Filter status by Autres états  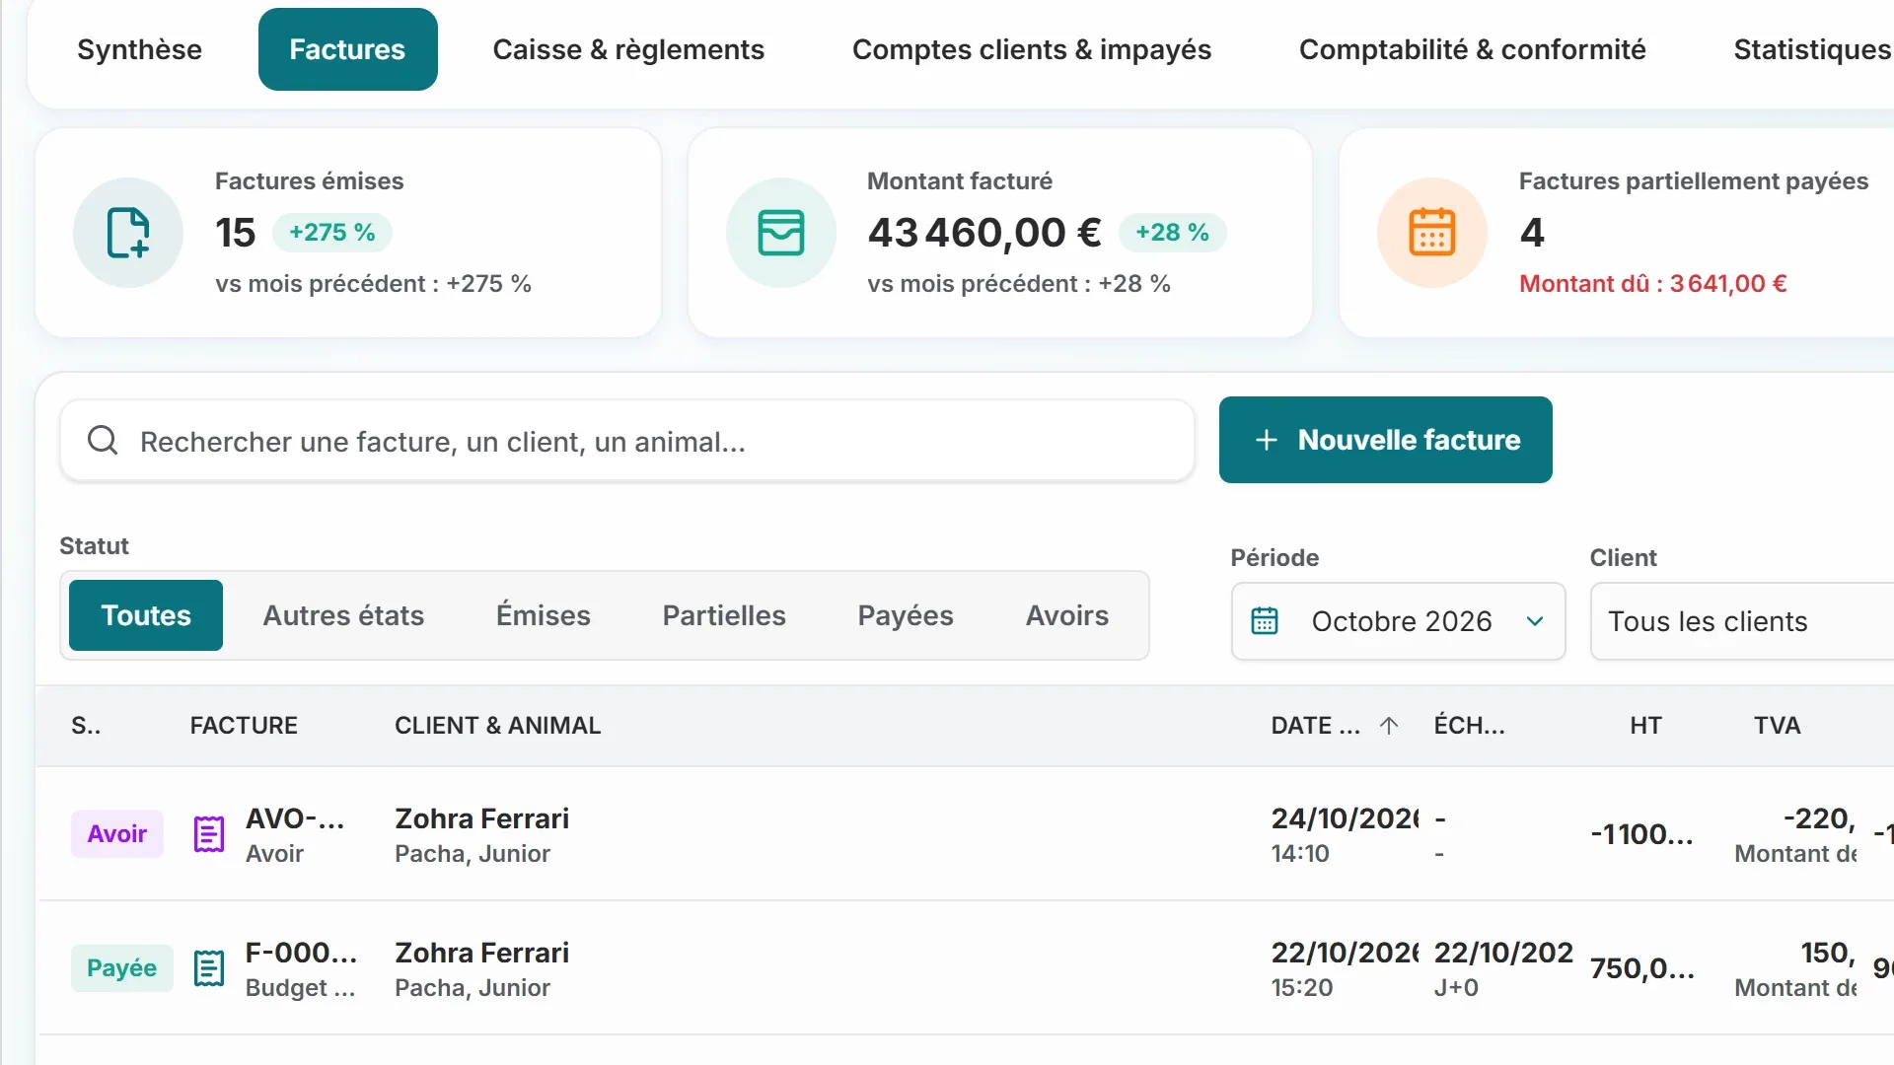[x=343, y=615]
